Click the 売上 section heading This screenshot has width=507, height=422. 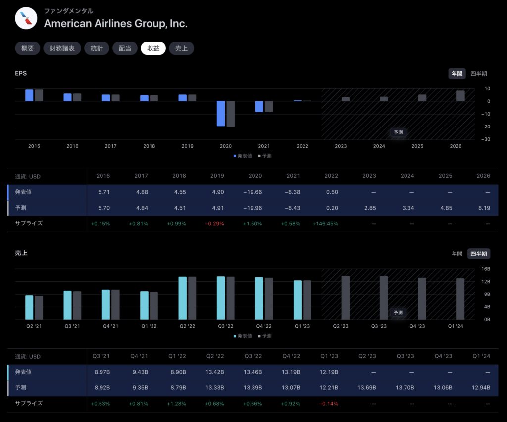21,253
